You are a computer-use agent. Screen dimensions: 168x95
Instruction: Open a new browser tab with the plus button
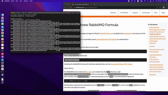point(94,4)
